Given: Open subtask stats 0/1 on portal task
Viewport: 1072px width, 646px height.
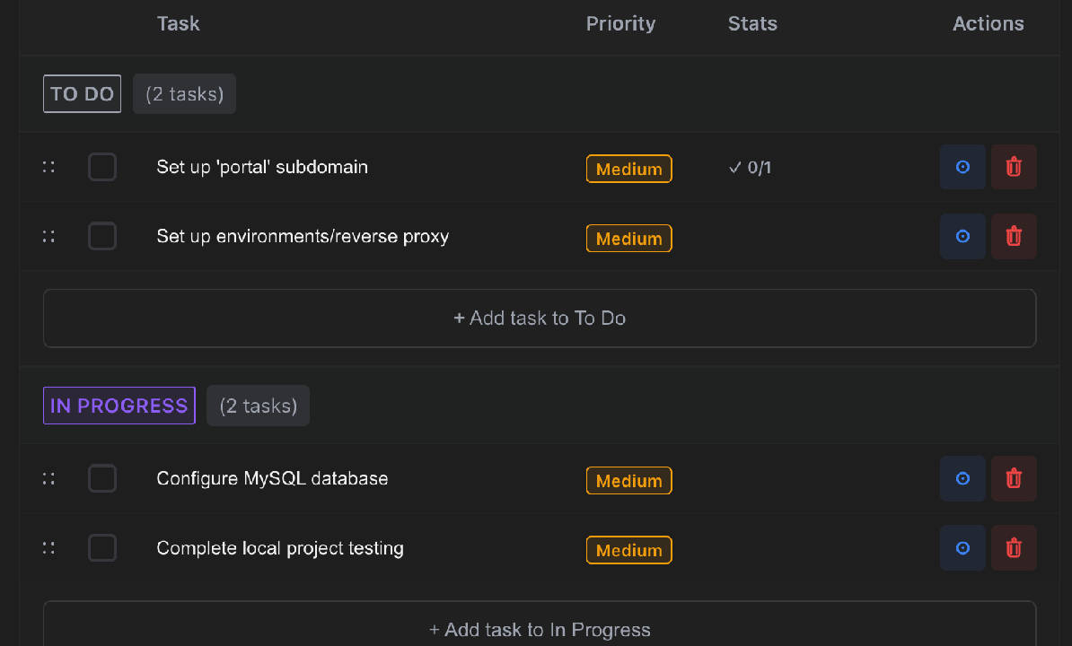Looking at the screenshot, I should (751, 168).
